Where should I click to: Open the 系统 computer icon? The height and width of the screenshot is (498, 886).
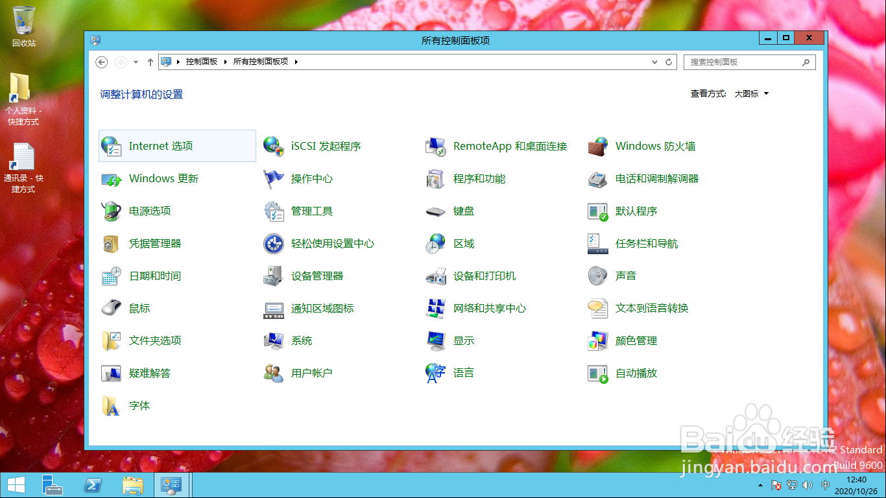(274, 341)
